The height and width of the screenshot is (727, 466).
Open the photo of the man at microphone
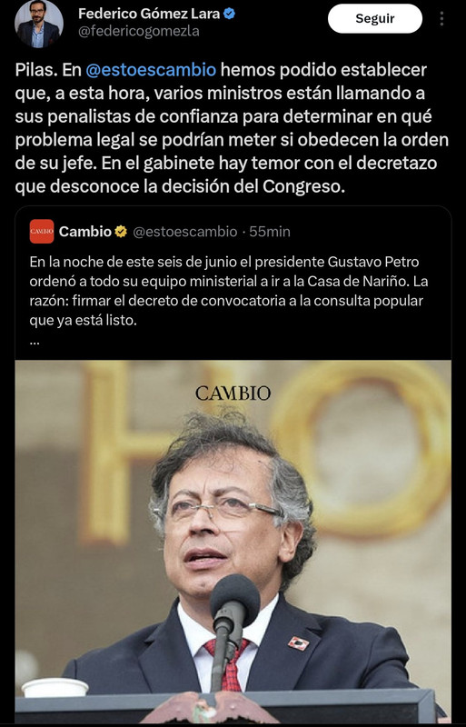tap(233, 542)
